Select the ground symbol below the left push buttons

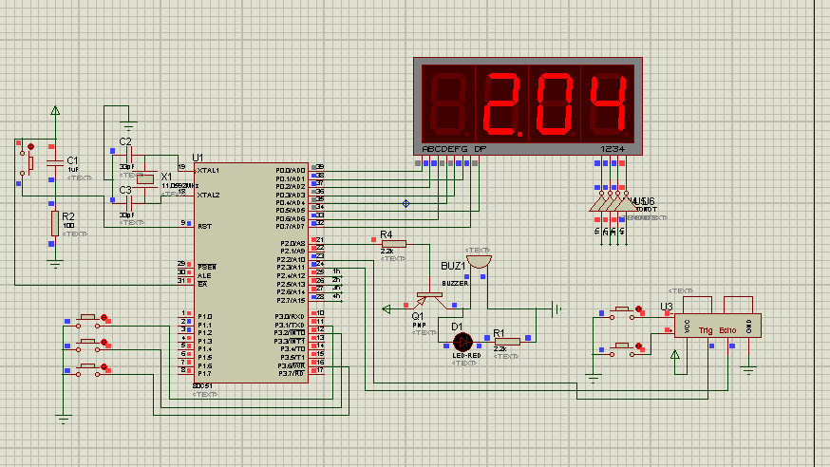[63, 420]
